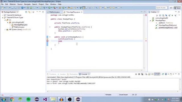Click the Windows Start button
The image size is (182, 102).
click(4, 99)
